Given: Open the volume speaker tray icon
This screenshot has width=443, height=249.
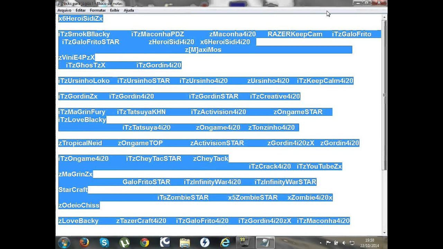Looking at the screenshot, I should click(x=344, y=243).
